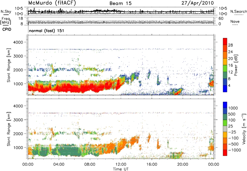
Task: Click the 'Nave' legend label
Action: [x=235, y=21]
